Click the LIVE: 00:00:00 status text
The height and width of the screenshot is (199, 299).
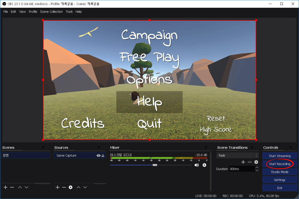pyautogui.click(x=206, y=196)
